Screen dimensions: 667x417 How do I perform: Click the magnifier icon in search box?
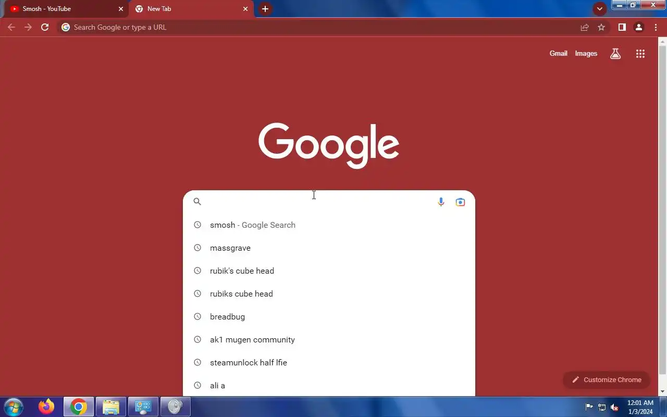point(197,202)
